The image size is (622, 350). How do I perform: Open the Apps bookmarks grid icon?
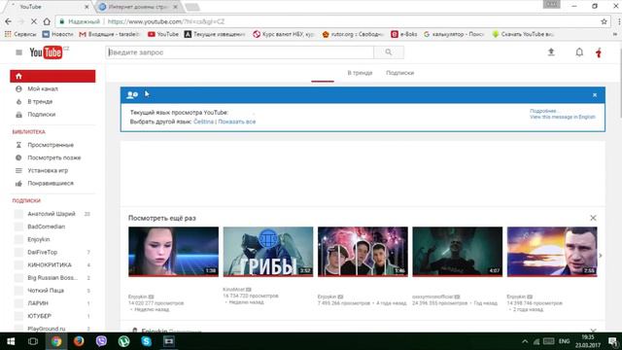[x=8, y=35]
